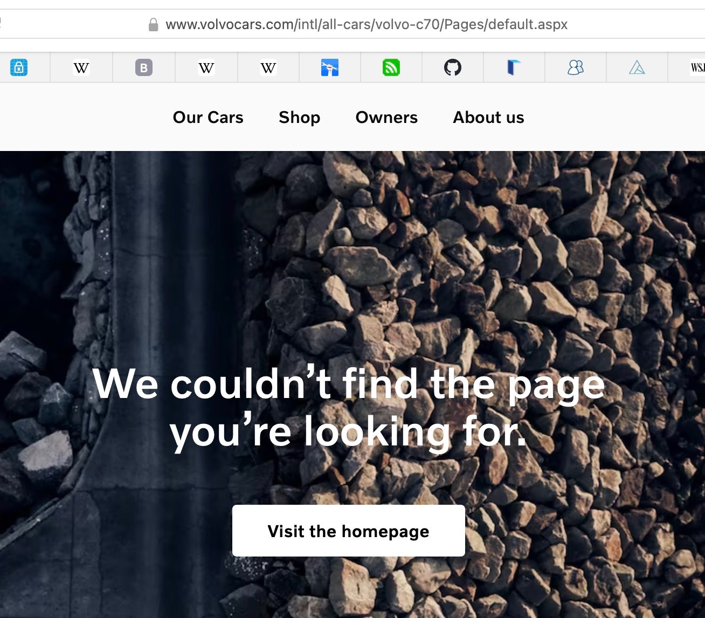Switch to the teal triangle icon tab
705x618 pixels.
[637, 68]
